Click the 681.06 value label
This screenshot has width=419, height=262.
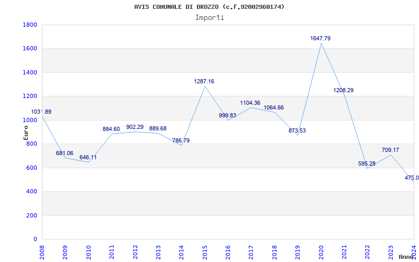click(x=64, y=154)
